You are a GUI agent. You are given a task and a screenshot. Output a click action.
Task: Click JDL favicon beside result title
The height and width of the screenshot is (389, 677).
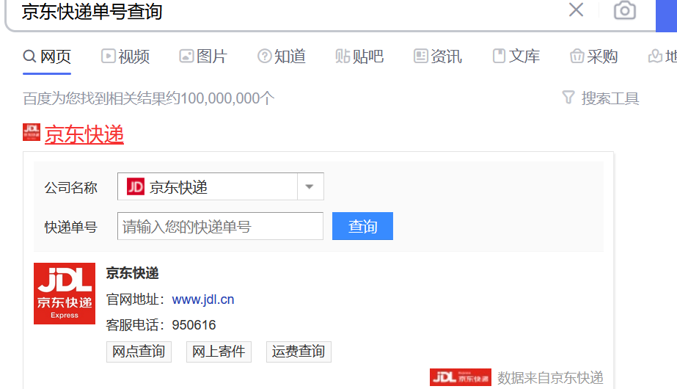point(31,132)
